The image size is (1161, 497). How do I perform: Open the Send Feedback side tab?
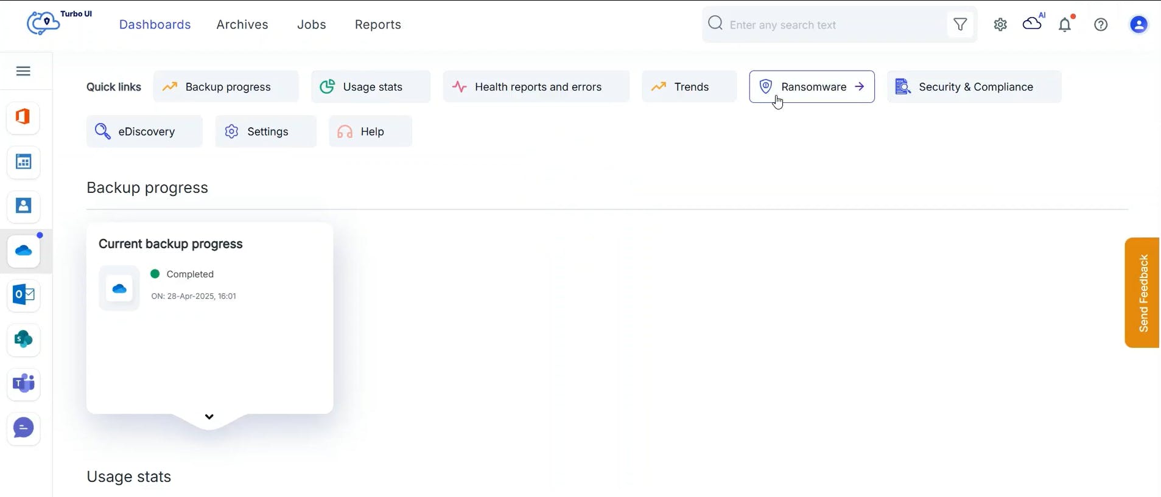[x=1142, y=293]
